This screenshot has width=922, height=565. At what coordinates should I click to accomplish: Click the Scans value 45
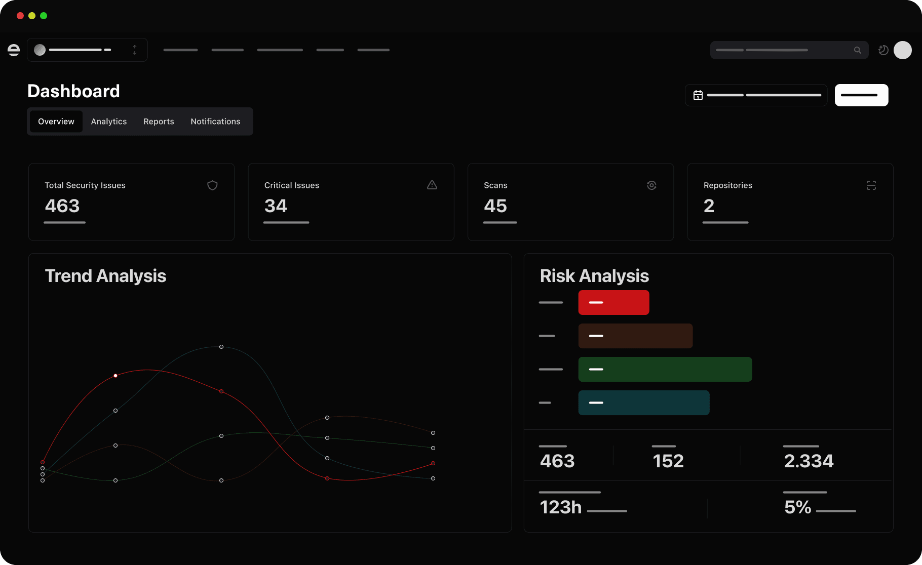[x=495, y=206]
